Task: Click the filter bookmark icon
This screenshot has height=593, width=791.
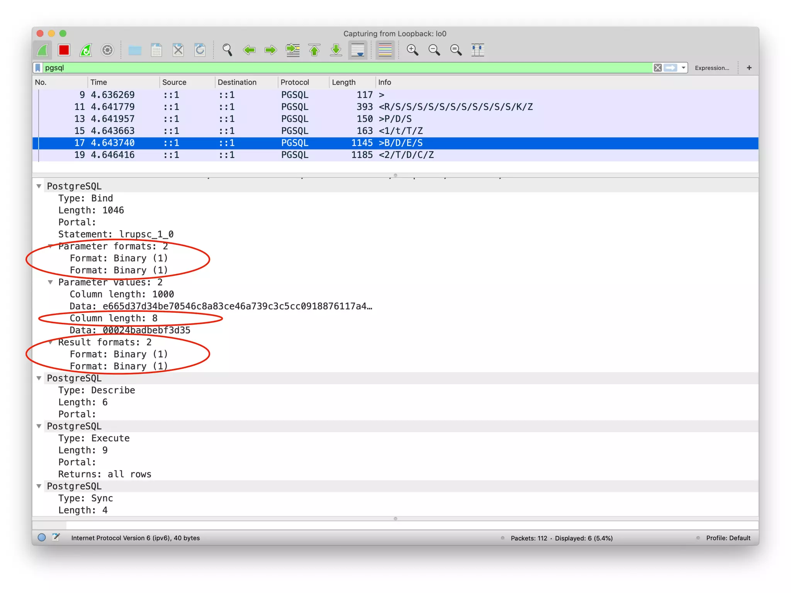Action: click(38, 68)
